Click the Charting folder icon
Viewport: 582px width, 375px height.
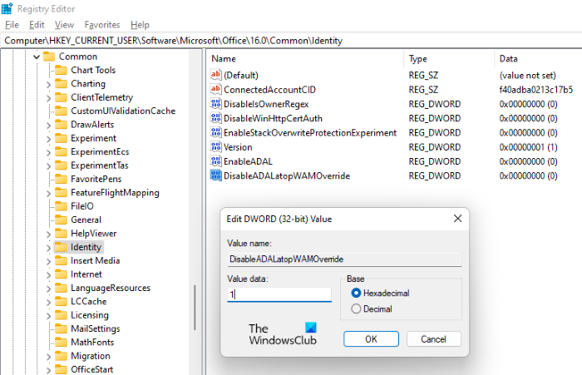[61, 83]
